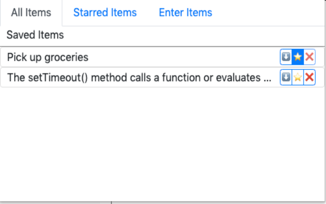326x204 pixels.
Task: Remove the setTimeout() item with red X
Action: coord(310,78)
